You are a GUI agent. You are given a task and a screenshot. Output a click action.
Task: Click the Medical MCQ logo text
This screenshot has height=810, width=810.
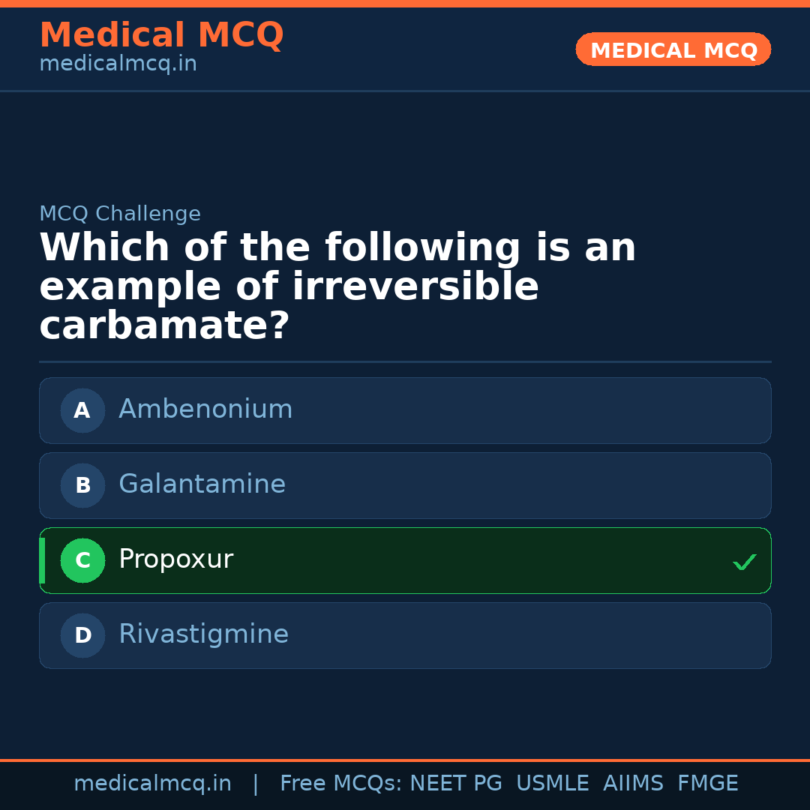(161, 34)
